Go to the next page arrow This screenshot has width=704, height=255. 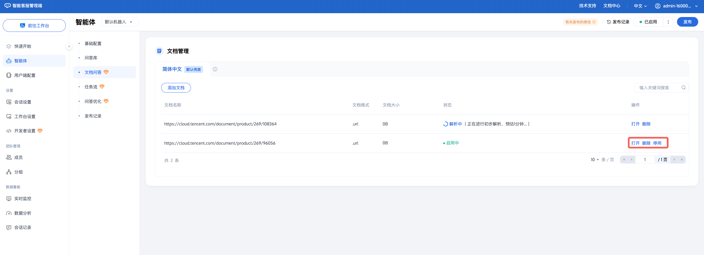click(x=674, y=159)
